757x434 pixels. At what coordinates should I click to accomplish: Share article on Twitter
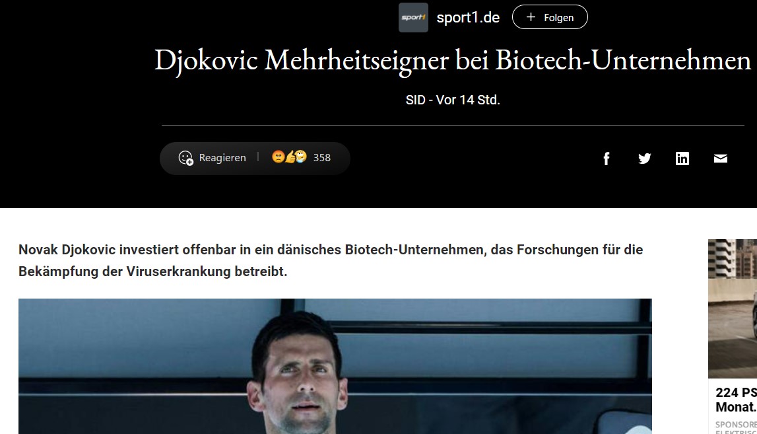(x=645, y=159)
